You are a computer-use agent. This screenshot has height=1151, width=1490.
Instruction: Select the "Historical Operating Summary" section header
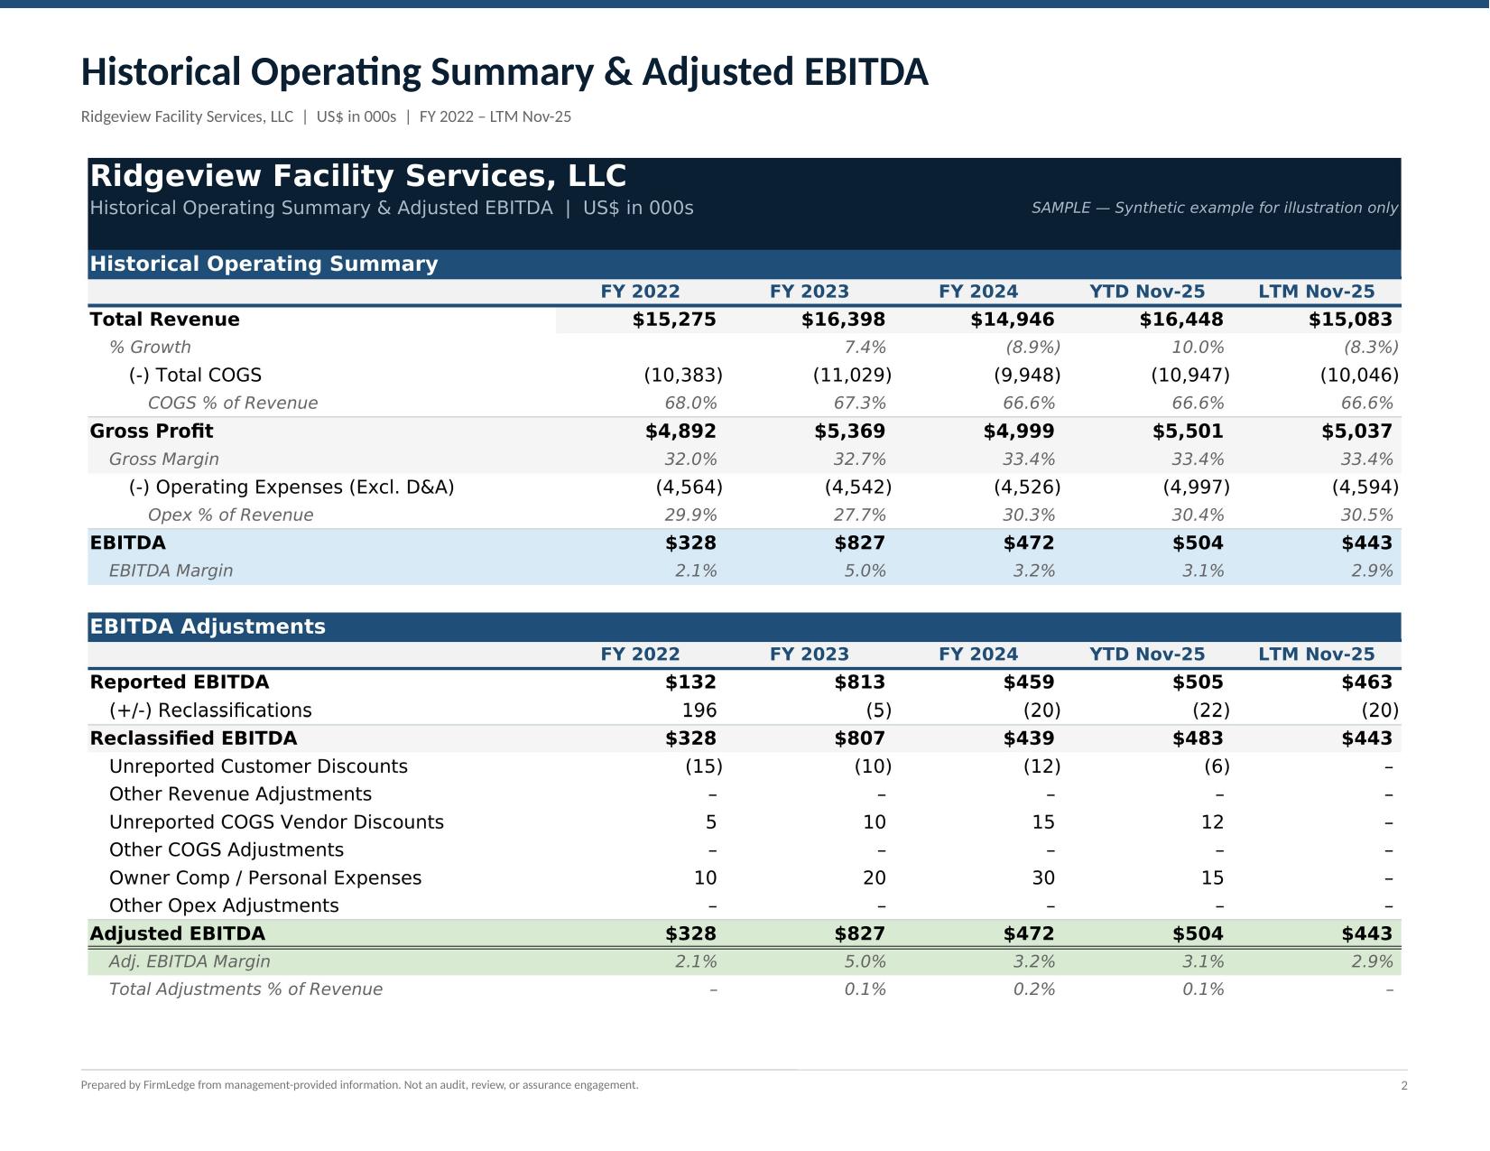click(262, 264)
